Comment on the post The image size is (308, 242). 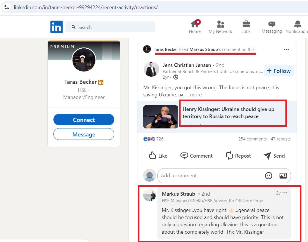pyautogui.click(x=196, y=156)
